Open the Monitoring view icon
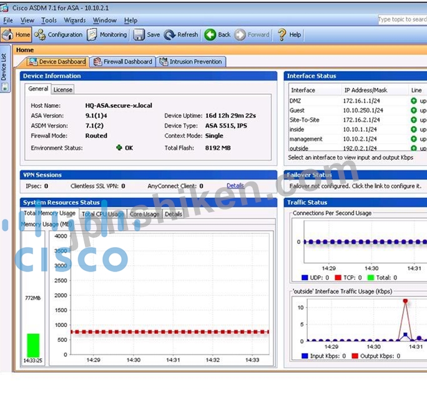427x400 pixels. (92, 34)
